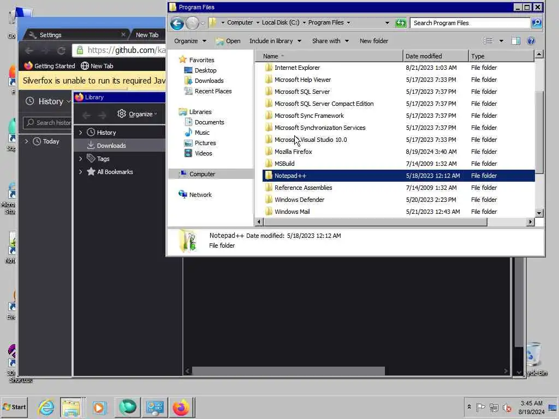This screenshot has height=419, width=559.
Task: Open the Getting Started bookmark
Action: click(50, 66)
